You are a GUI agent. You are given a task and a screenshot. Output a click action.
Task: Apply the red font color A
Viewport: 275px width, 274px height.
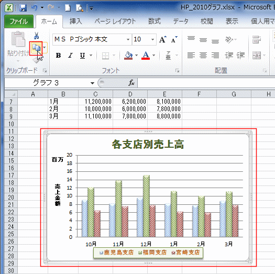point(146,56)
